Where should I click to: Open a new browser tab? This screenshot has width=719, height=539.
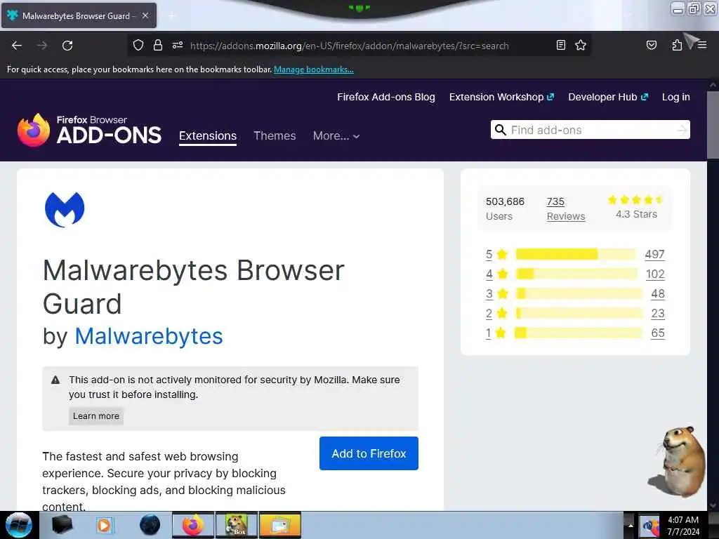click(171, 16)
